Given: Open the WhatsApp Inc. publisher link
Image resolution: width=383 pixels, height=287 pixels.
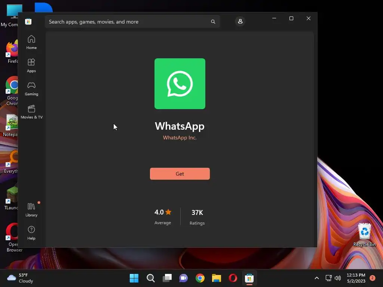Looking at the screenshot, I should pos(180,138).
